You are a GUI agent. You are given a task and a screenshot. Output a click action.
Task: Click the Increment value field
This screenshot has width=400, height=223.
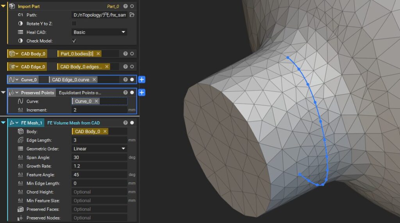tap(99, 110)
